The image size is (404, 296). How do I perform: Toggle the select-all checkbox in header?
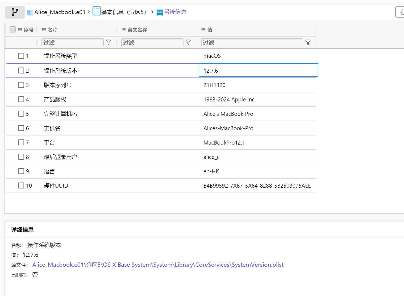(13, 30)
